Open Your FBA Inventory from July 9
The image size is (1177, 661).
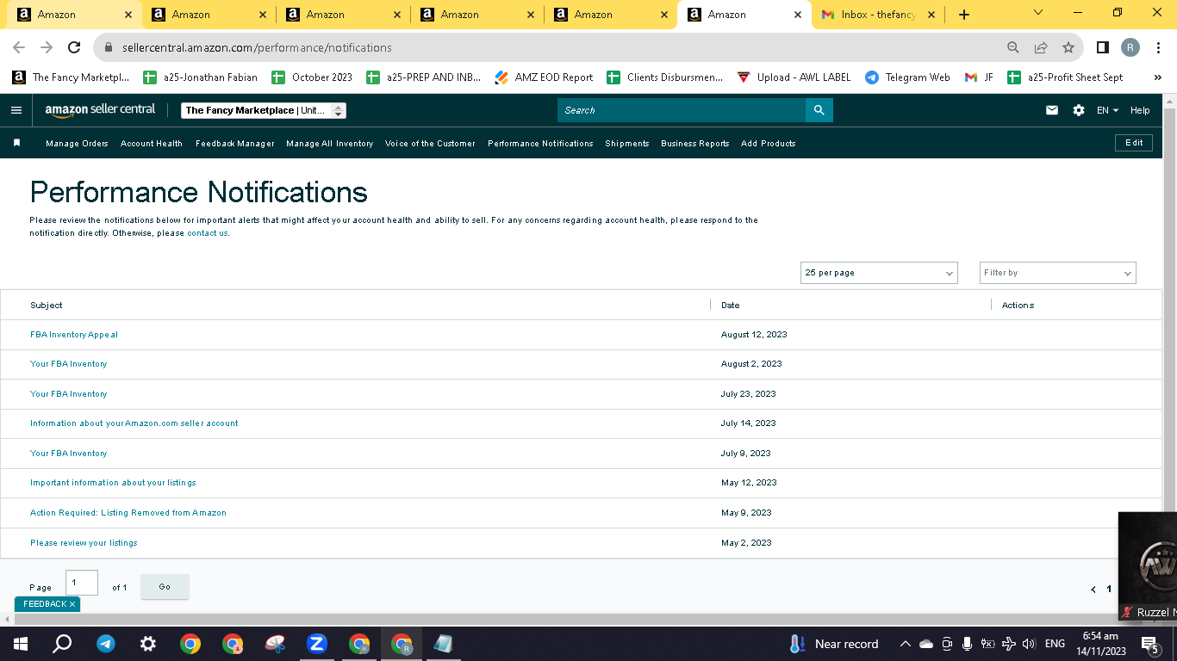click(69, 454)
